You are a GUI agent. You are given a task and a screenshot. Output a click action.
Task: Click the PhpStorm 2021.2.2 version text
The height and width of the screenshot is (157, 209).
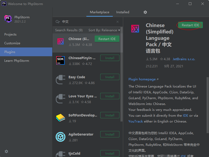click(20, 21)
